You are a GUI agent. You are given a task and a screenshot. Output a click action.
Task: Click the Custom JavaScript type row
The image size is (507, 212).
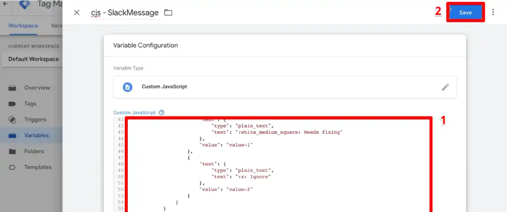pyautogui.click(x=285, y=87)
